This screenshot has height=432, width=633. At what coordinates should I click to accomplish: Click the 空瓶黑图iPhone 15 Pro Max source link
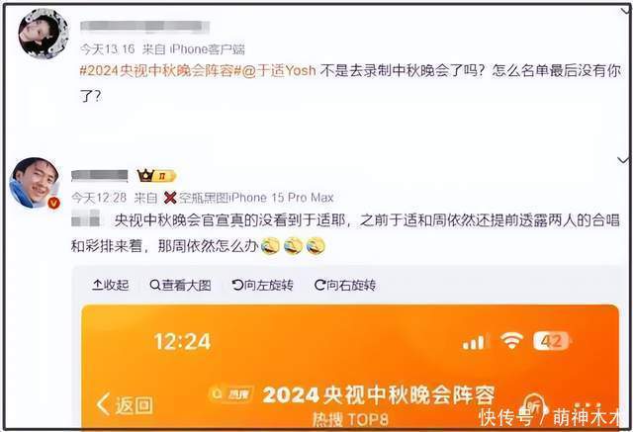[249, 198]
